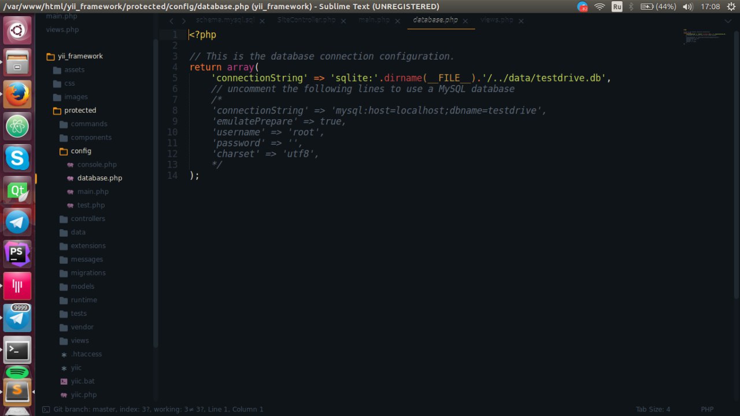This screenshot has height=416, width=740.
Task: Click the Sublime Text dock icon
Action: (17, 391)
